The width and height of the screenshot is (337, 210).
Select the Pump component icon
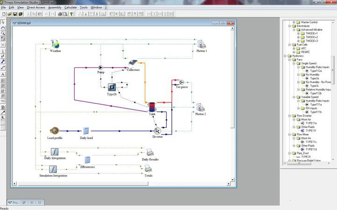click(101, 67)
